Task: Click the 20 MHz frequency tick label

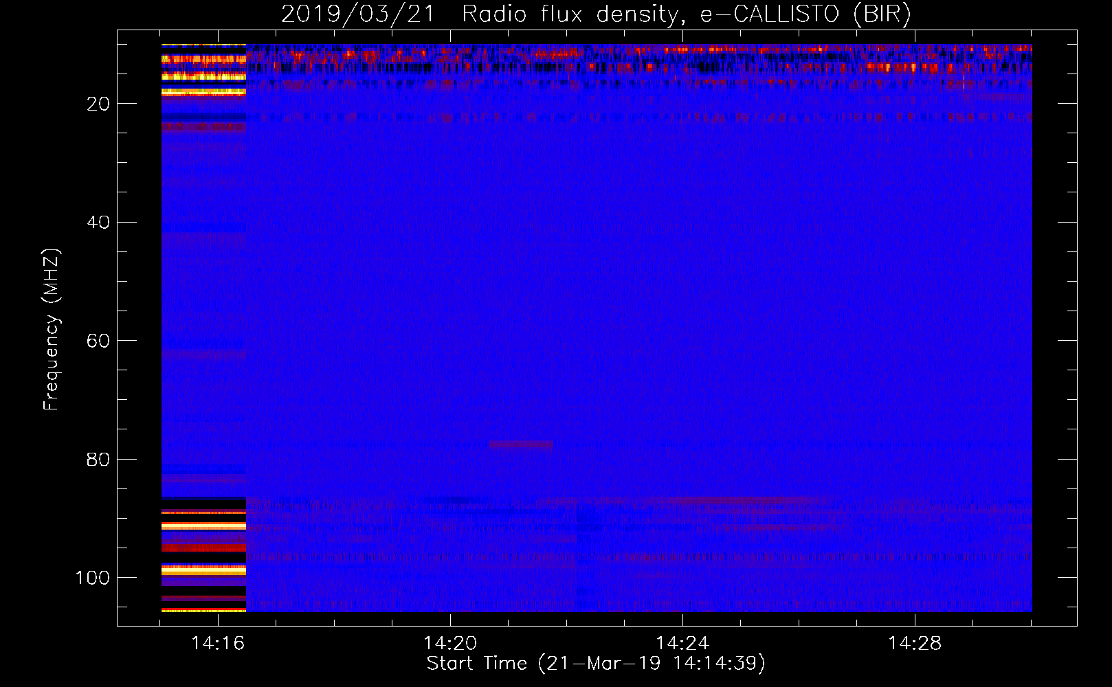Action: click(x=98, y=104)
